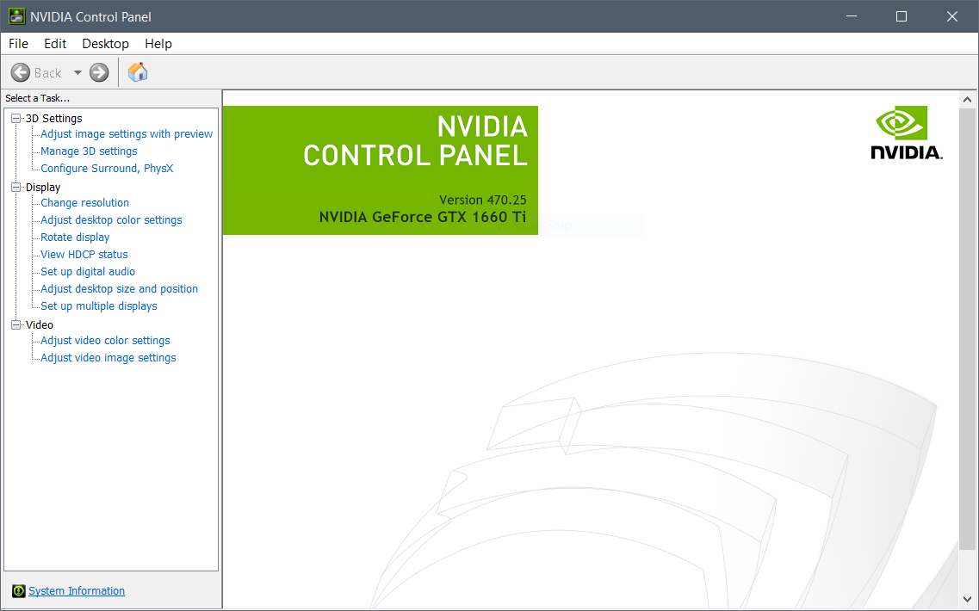Open Adjust desktop color settings

pos(111,219)
